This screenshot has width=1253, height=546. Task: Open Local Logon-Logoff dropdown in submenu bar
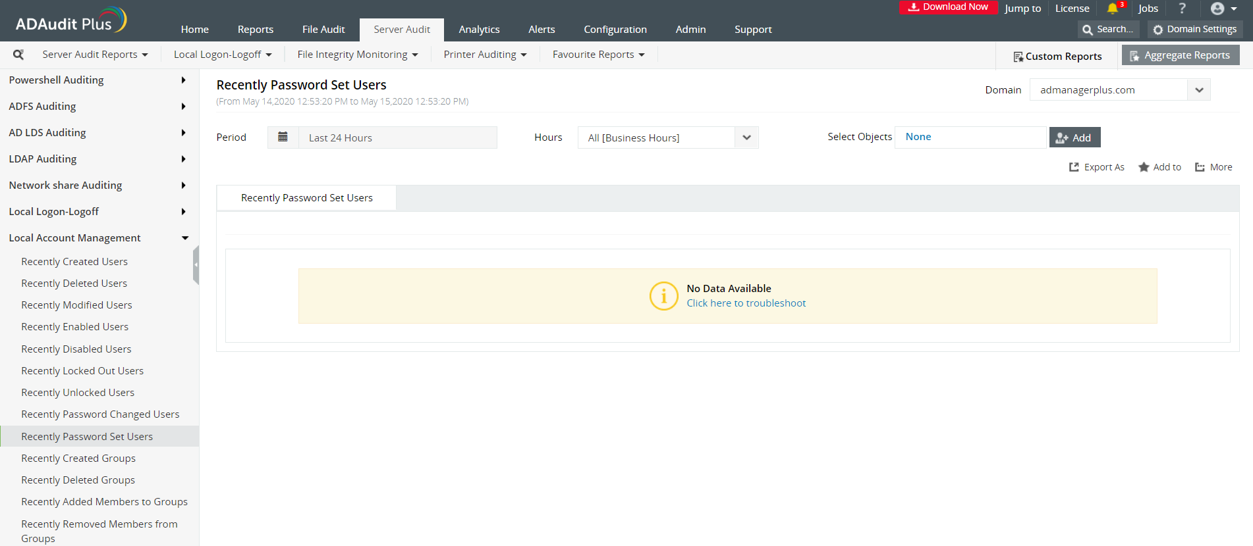pyautogui.click(x=223, y=55)
